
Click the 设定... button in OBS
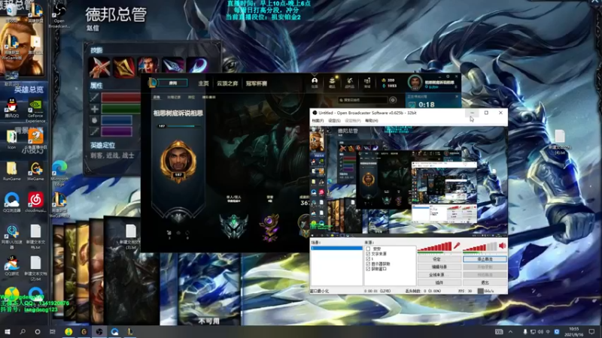[x=439, y=259]
